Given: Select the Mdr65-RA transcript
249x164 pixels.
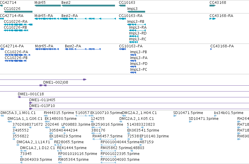Looking at the screenshot, I should (48, 19).
